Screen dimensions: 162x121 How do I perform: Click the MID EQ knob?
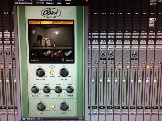[x=58, y=90]
